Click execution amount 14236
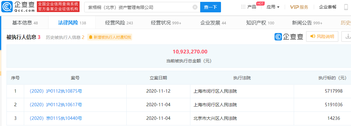351x126 pixels. coord(334,118)
